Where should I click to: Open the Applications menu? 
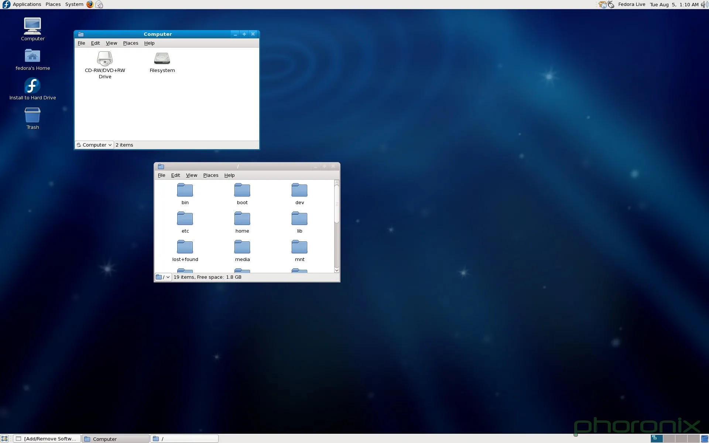coord(27,4)
